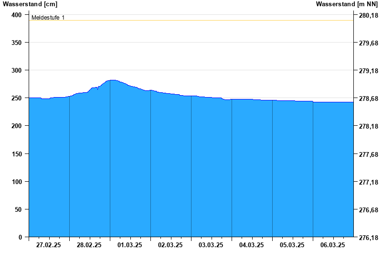Click the 'Wasserstand [m NN]' axis title
Screen dimensions: 382x263
[347, 4]
